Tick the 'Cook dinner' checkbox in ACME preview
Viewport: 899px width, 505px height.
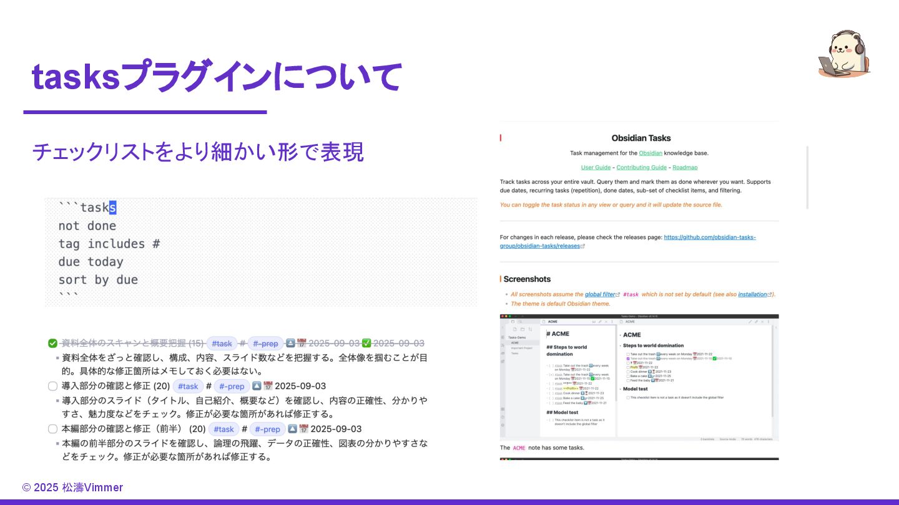tap(628, 372)
